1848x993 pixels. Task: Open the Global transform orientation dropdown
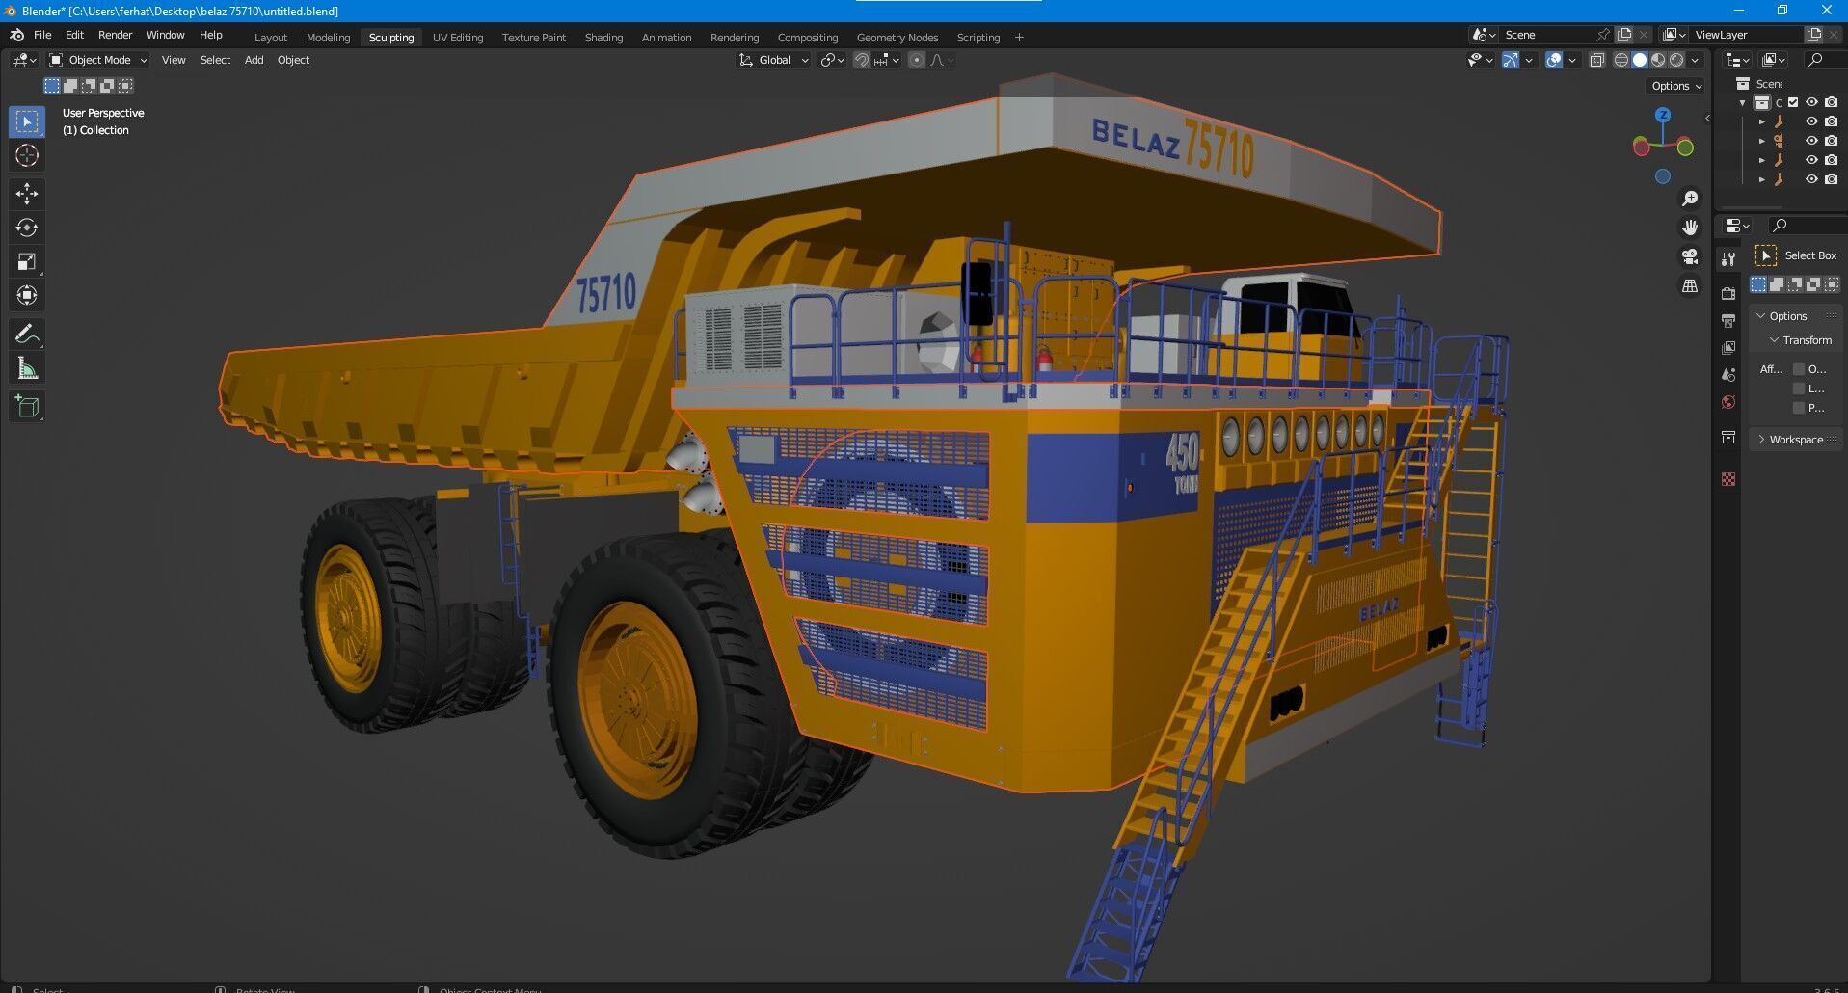[x=773, y=60]
